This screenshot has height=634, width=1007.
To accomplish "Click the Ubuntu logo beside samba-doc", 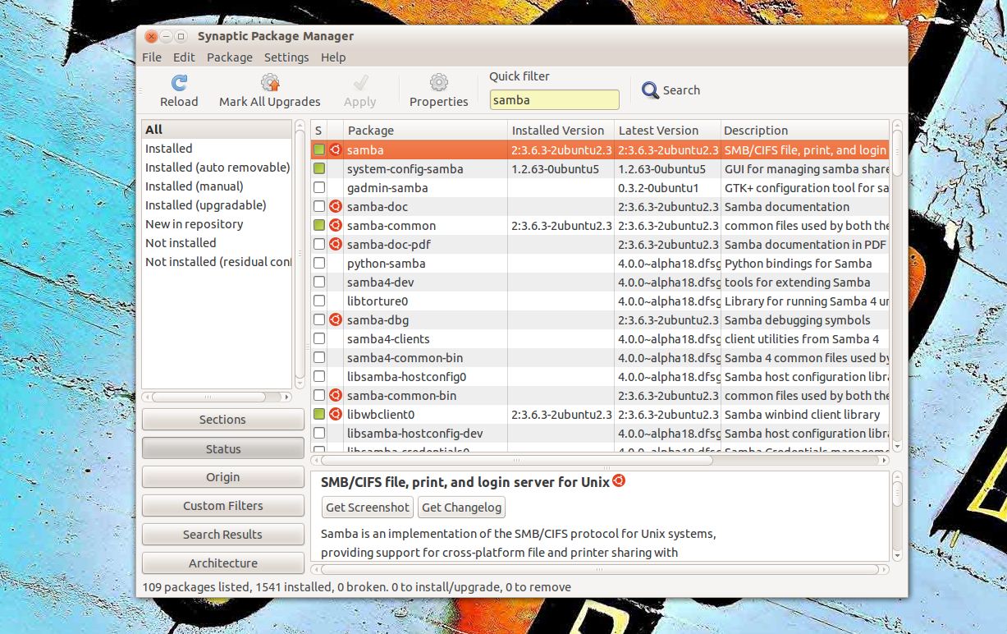I will (335, 207).
